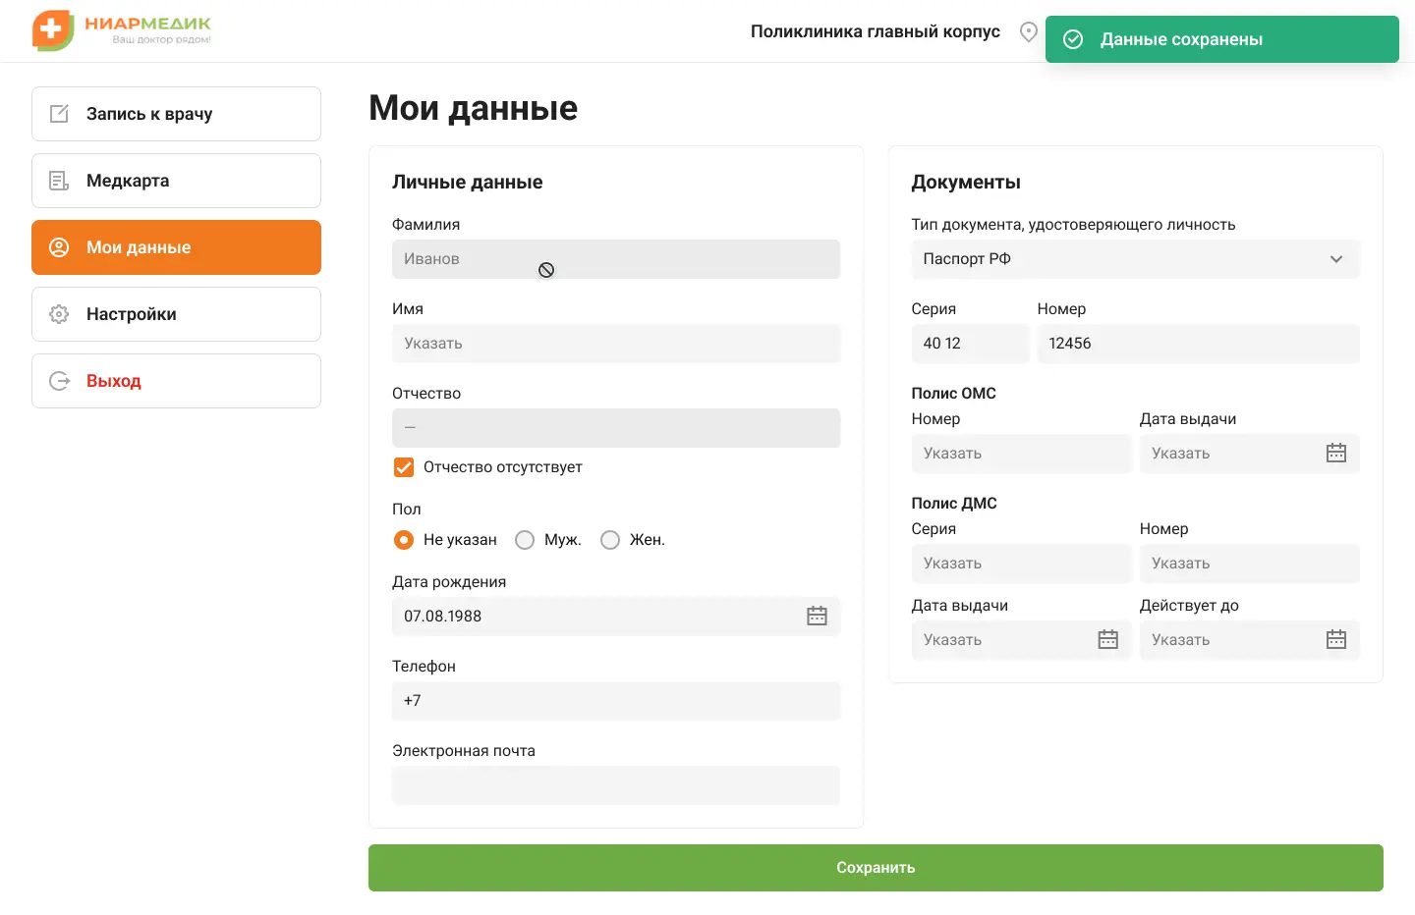Click the document type dropdown chevron
This screenshot has width=1415, height=915.
pyautogui.click(x=1336, y=259)
